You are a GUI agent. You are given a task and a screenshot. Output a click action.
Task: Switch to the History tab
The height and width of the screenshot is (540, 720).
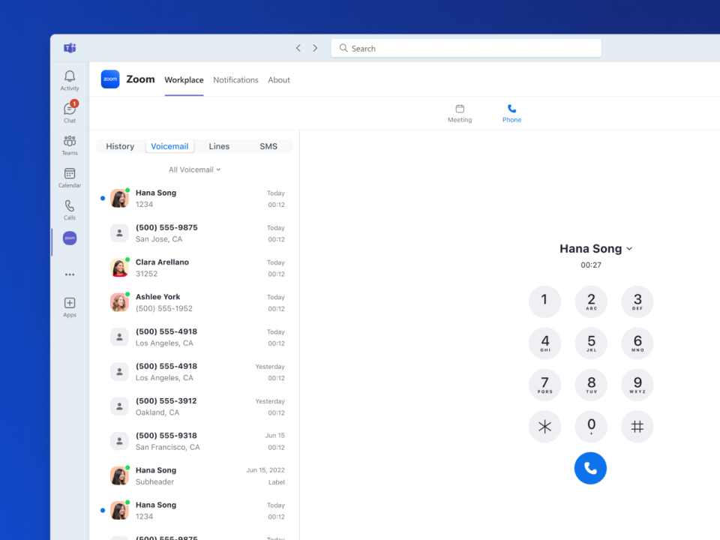(x=120, y=146)
